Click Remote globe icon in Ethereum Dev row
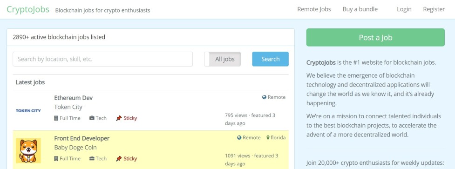Viewport: 455px width, 169px height. pos(264,97)
